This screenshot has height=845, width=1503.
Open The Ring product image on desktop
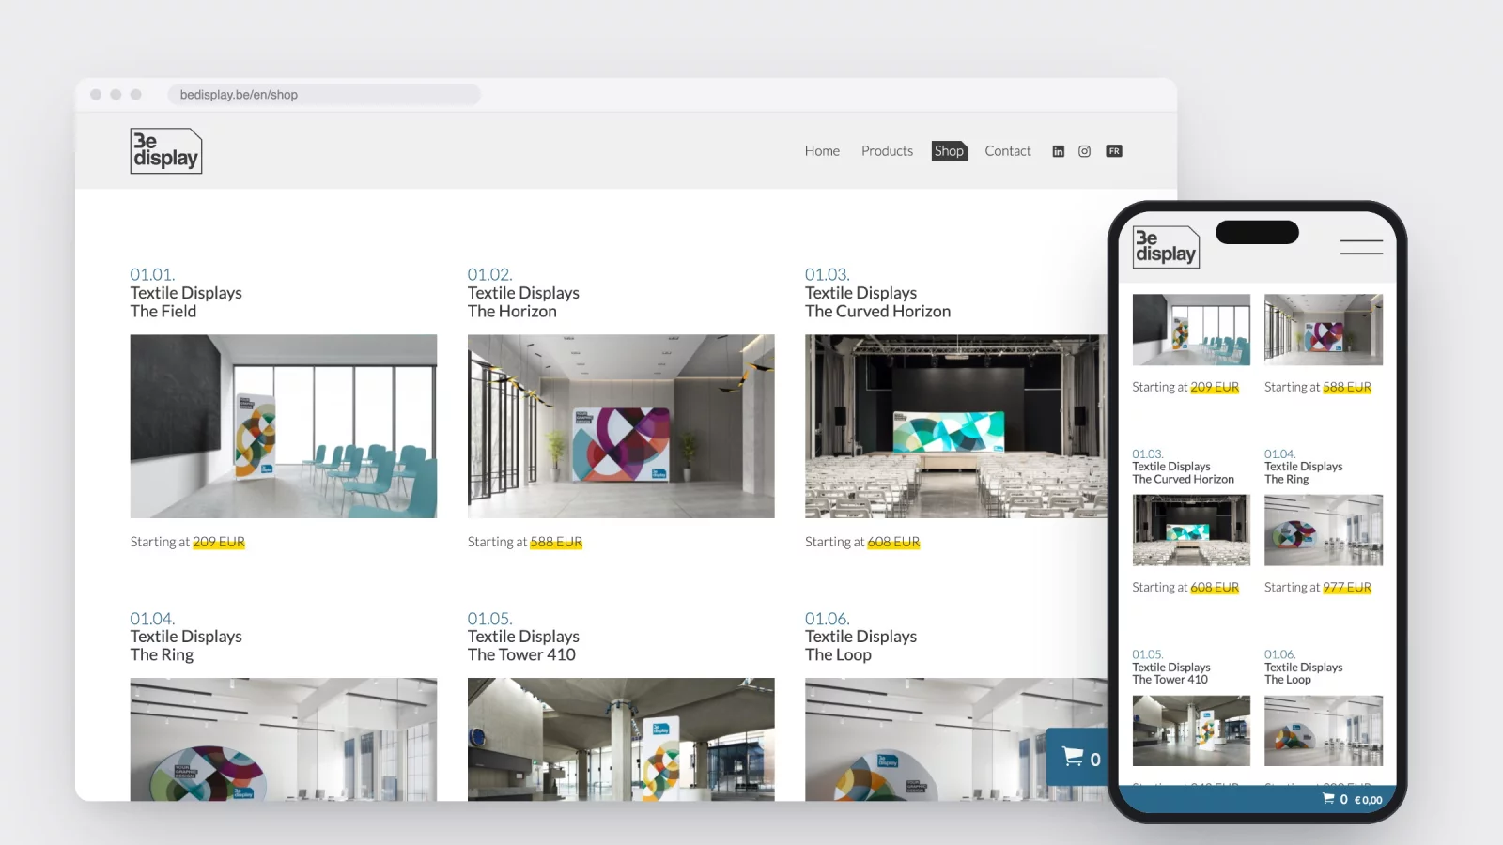pyautogui.click(x=284, y=739)
